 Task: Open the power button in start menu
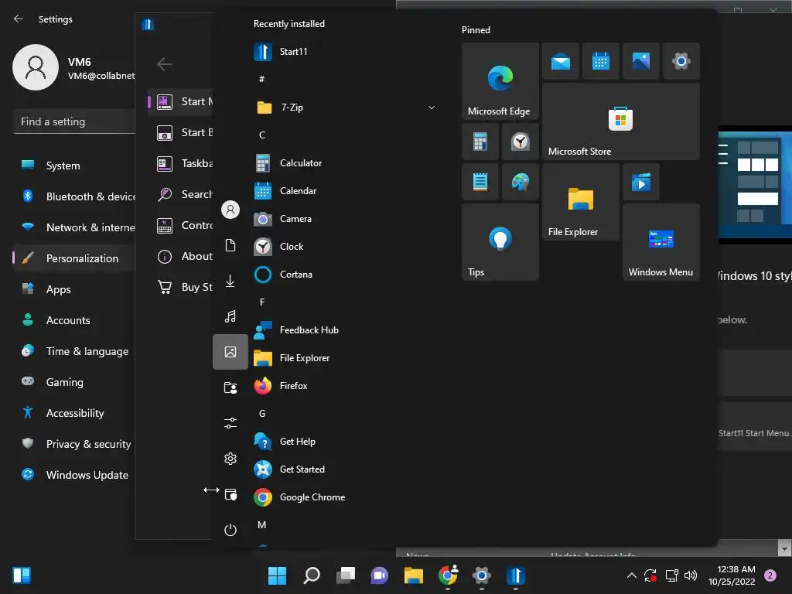[x=230, y=529]
